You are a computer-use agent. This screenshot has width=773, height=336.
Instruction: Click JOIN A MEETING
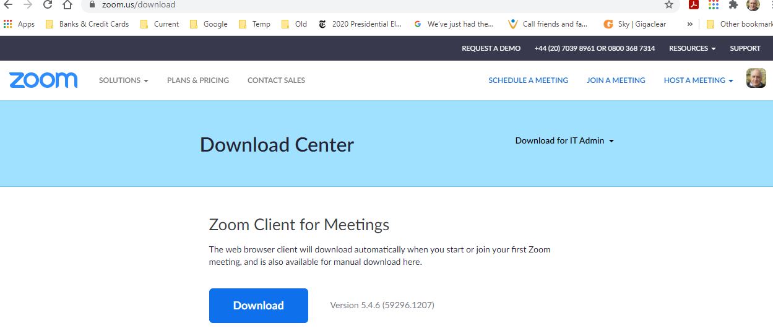point(616,80)
